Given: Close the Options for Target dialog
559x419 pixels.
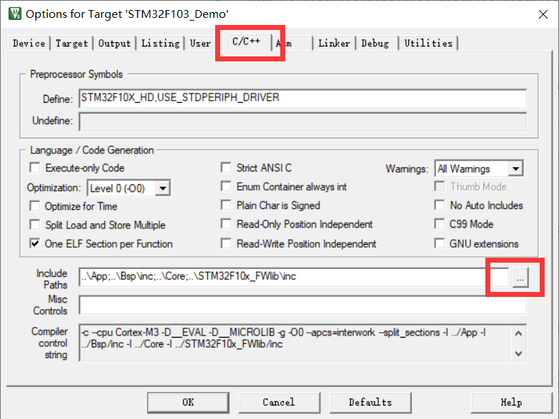Looking at the screenshot, I should (543, 14).
